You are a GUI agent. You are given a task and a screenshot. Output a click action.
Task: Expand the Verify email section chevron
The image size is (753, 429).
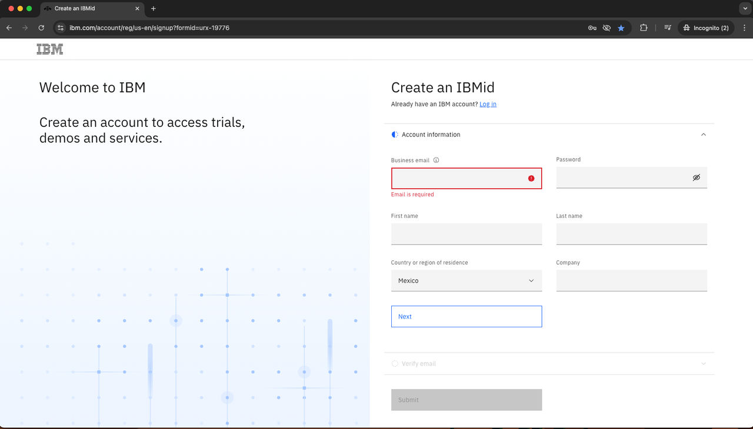click(704, 364)
